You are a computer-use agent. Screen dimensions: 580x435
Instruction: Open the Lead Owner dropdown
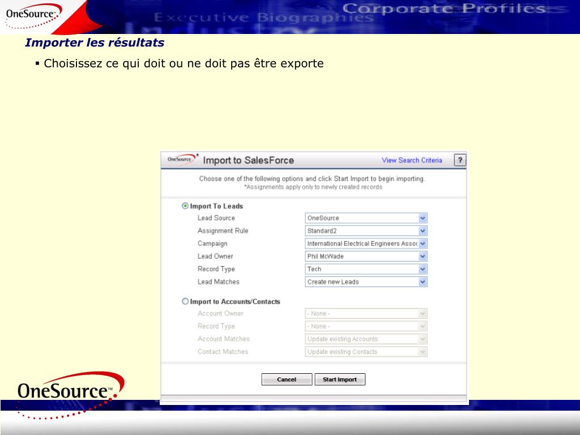(366, 257)
